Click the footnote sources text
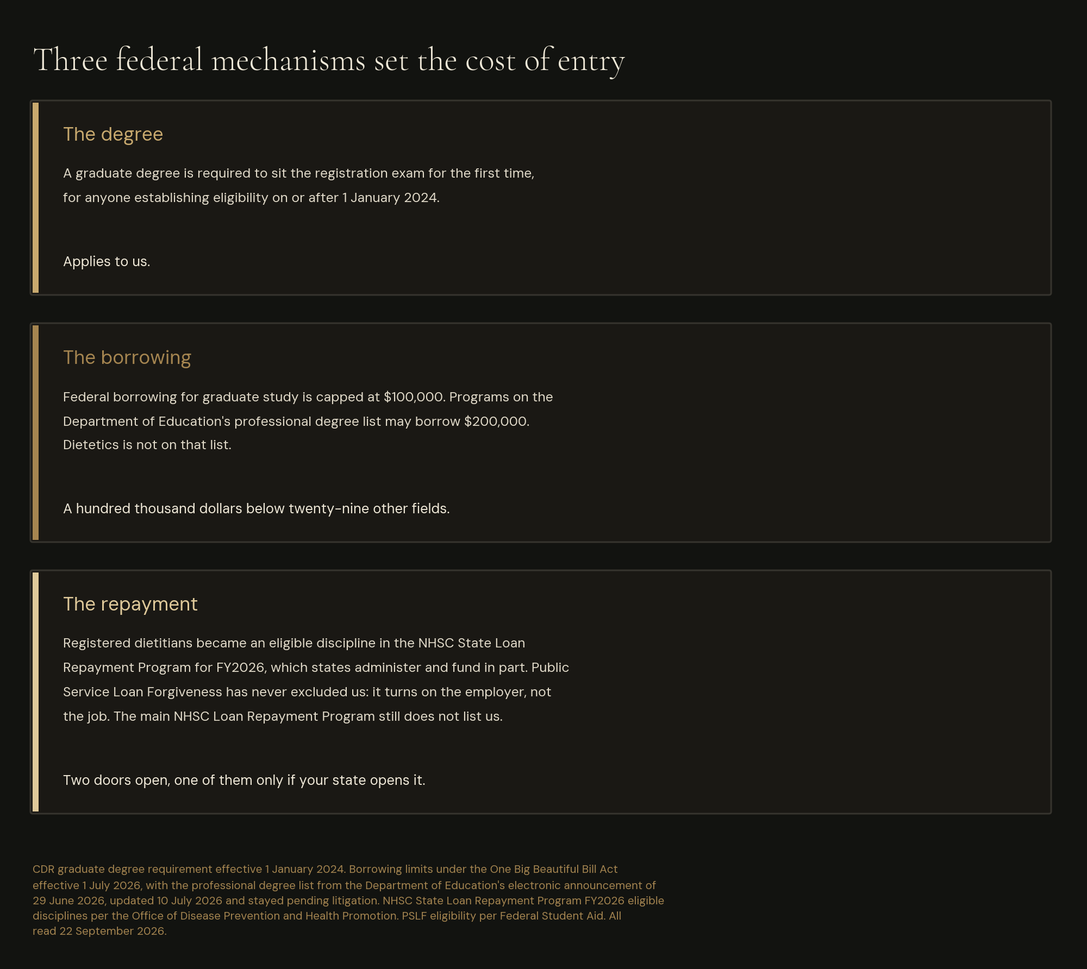The image size is (1087, 969). [348, 900]
